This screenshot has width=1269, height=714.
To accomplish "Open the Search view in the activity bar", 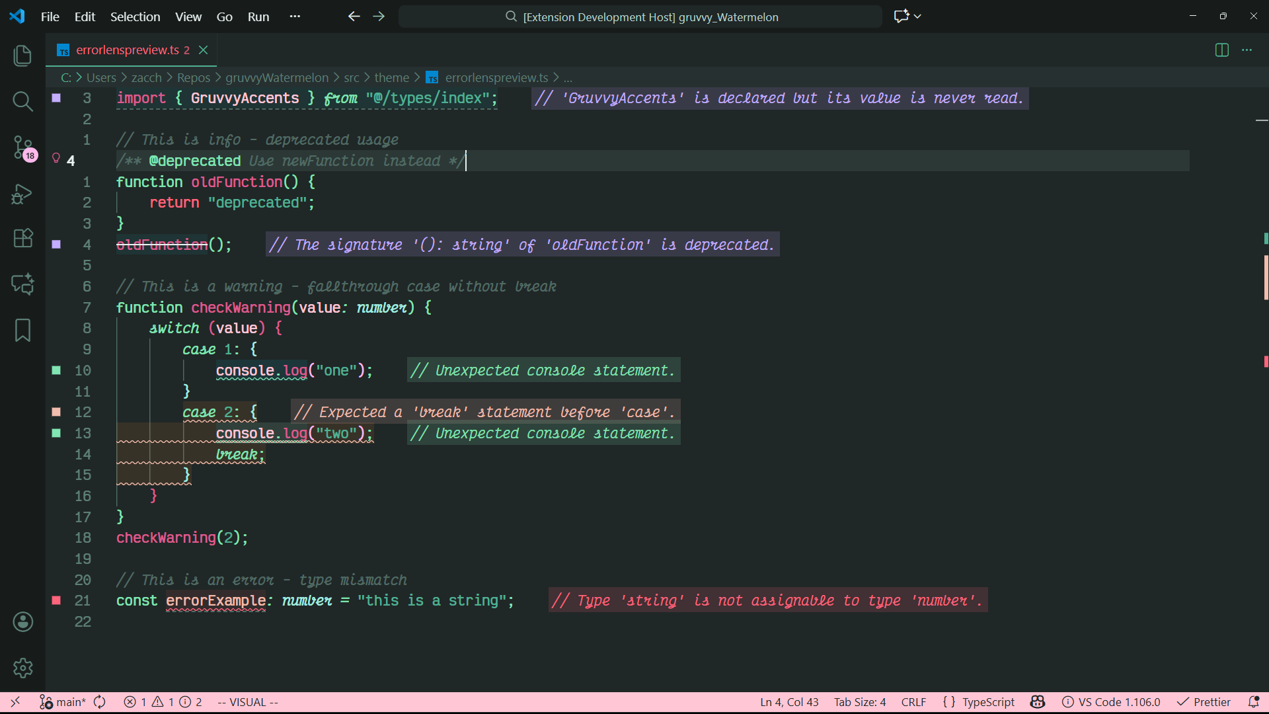I will click(x=22, y=101).
